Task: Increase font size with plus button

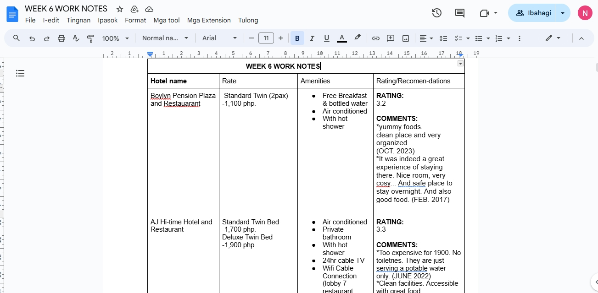Action: coord(281,38)
